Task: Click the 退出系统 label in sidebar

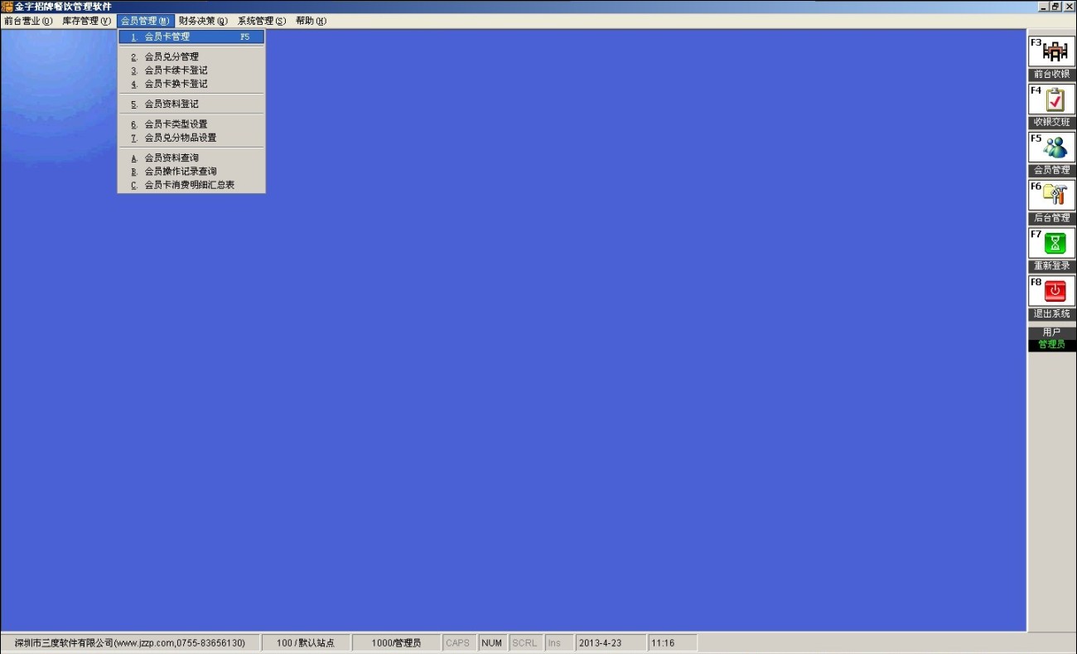Action: [x=1051, y=314]
